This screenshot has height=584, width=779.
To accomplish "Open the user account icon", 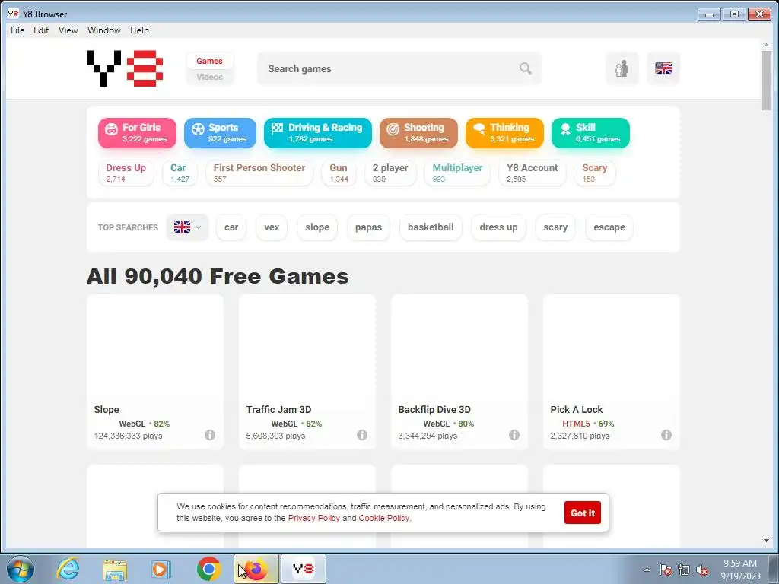I will pos(622,68).
